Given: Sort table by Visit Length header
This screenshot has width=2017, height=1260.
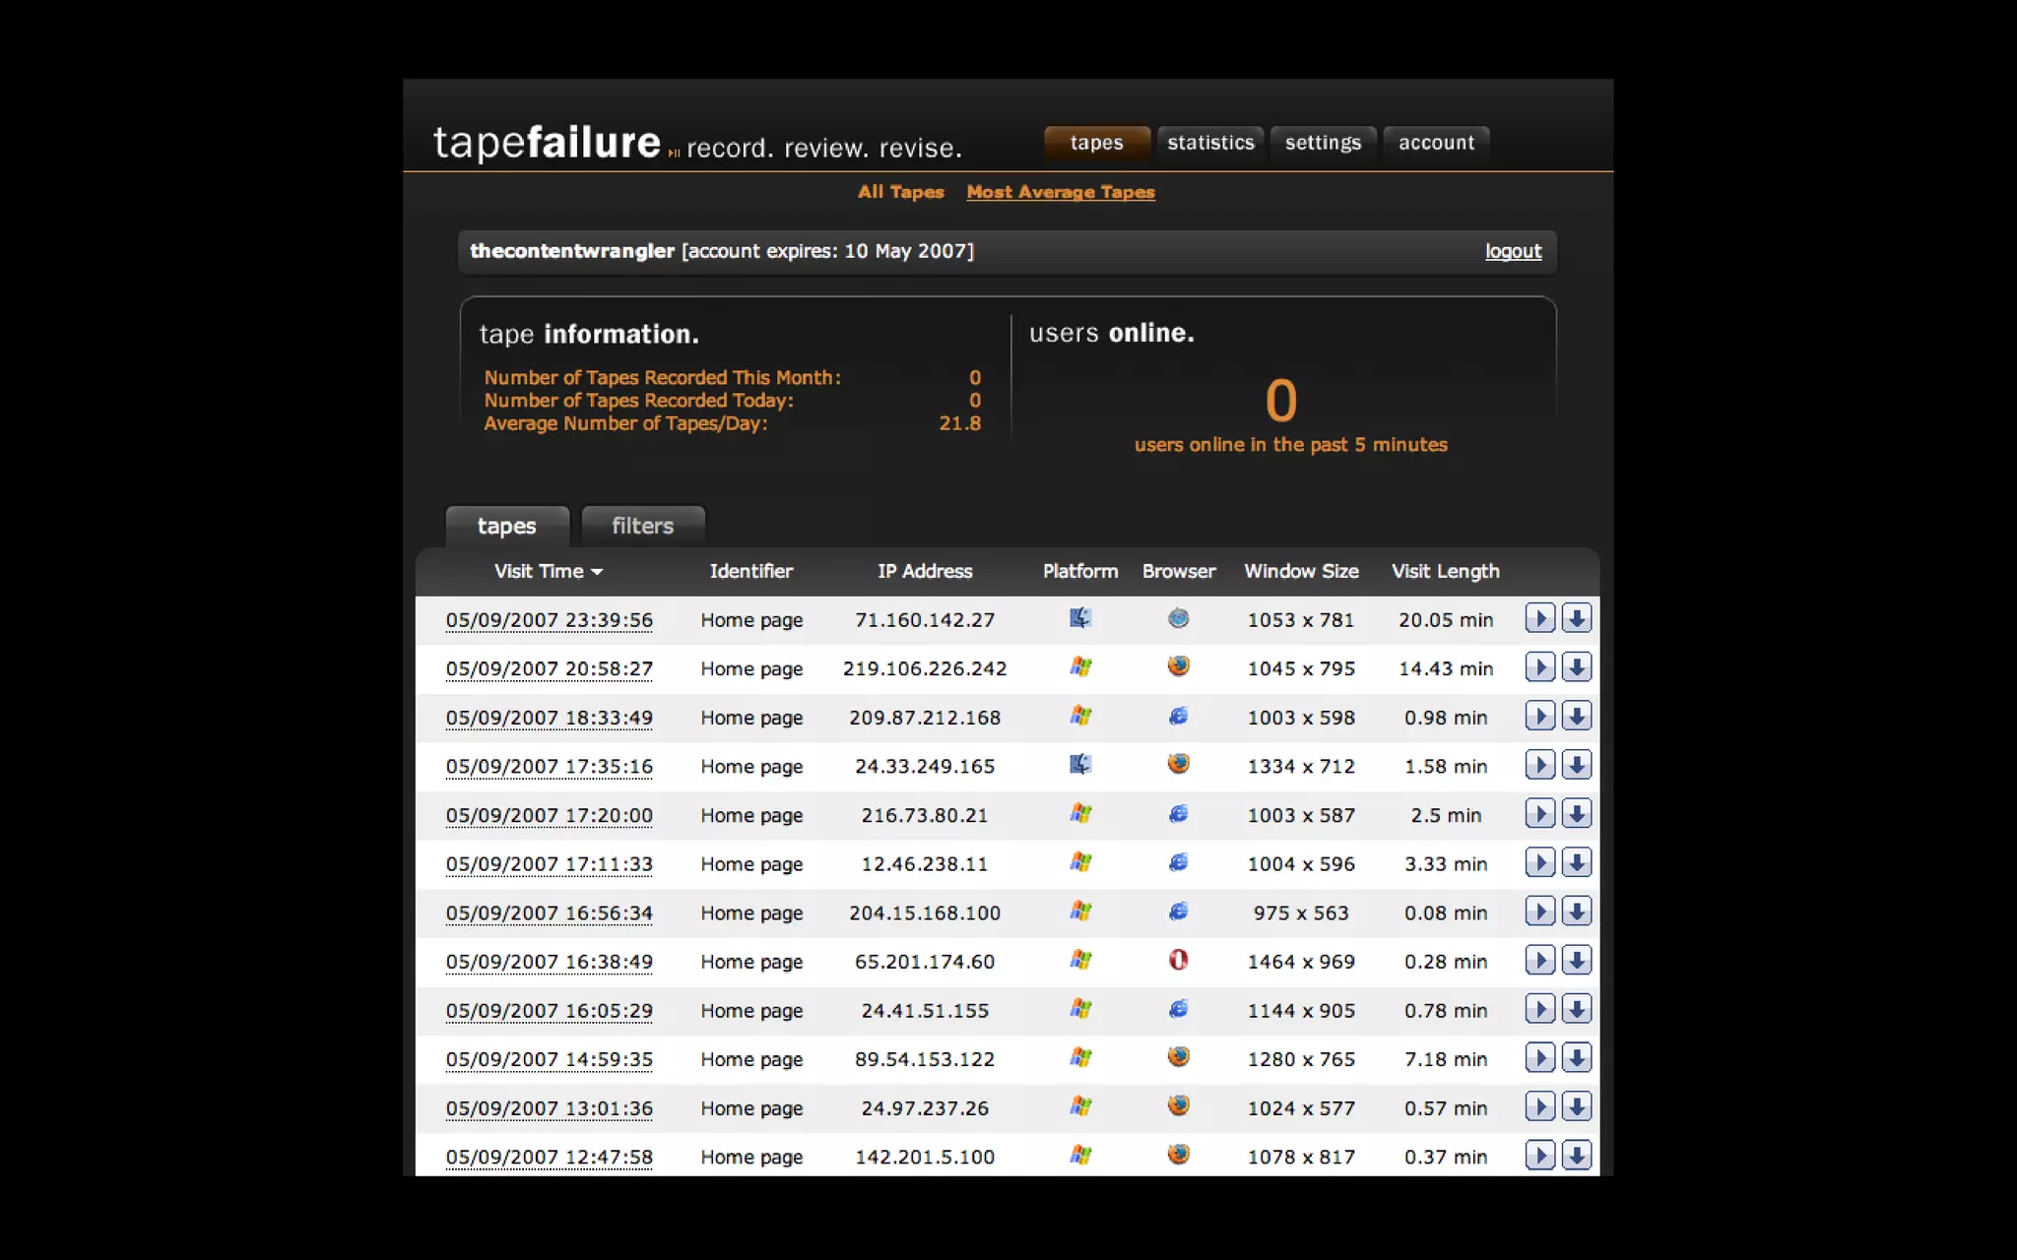Looking at the screenshot, I should click(x=1445, y=571).
